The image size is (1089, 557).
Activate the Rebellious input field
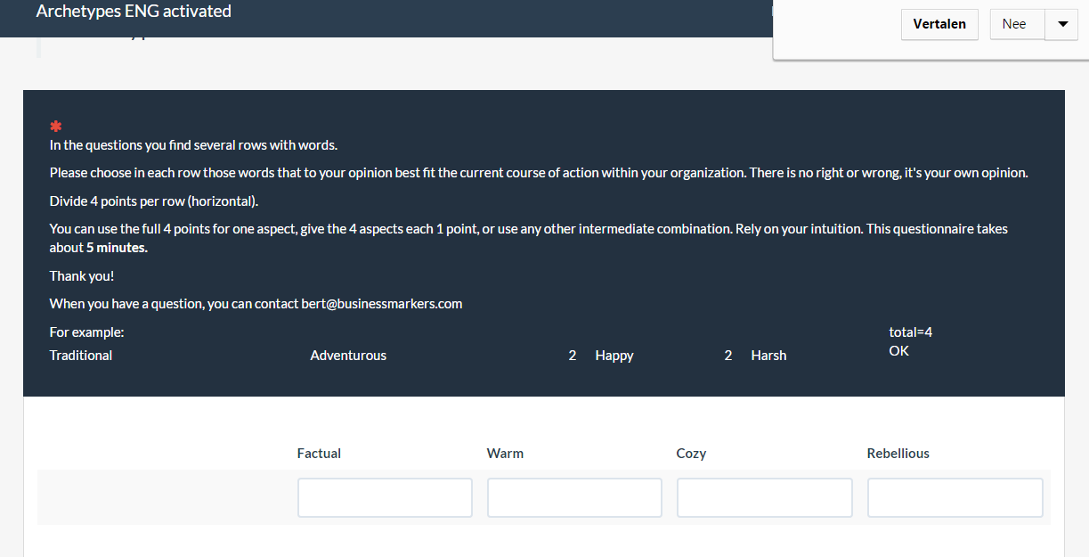[955, 497]
